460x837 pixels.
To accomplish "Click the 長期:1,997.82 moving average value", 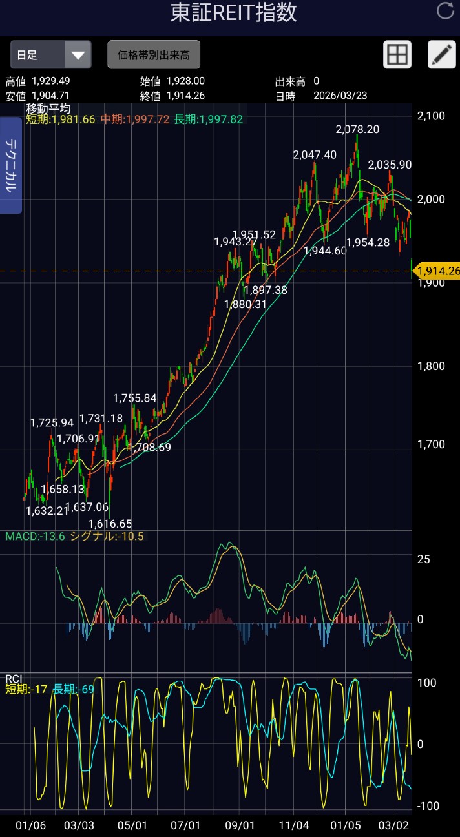I will pos(209,119).
